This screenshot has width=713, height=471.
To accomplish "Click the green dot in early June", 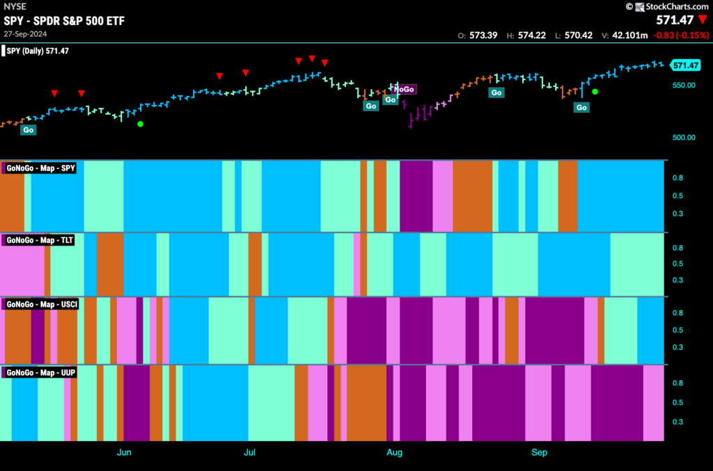I will 141,124.
